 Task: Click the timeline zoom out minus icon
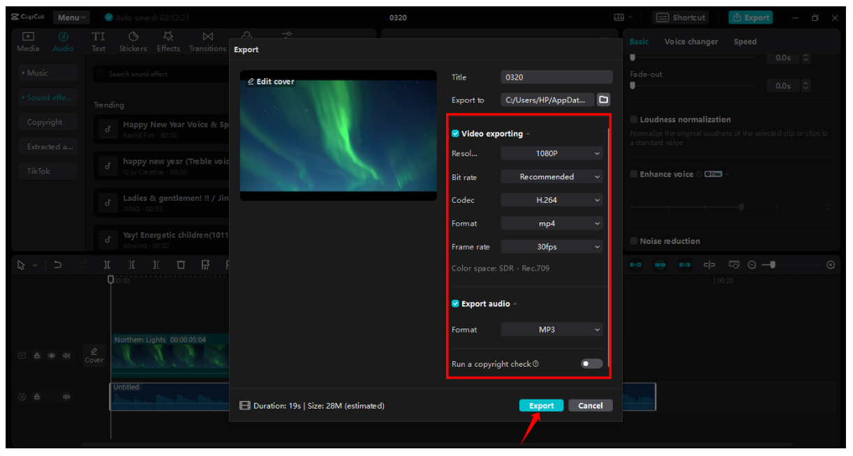(752, 265)
